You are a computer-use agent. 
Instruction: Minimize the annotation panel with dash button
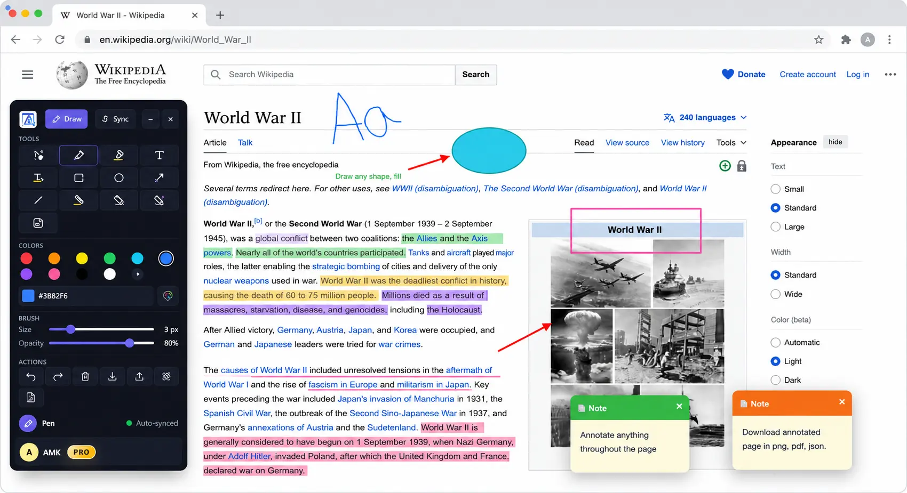[x=150, y=119]
